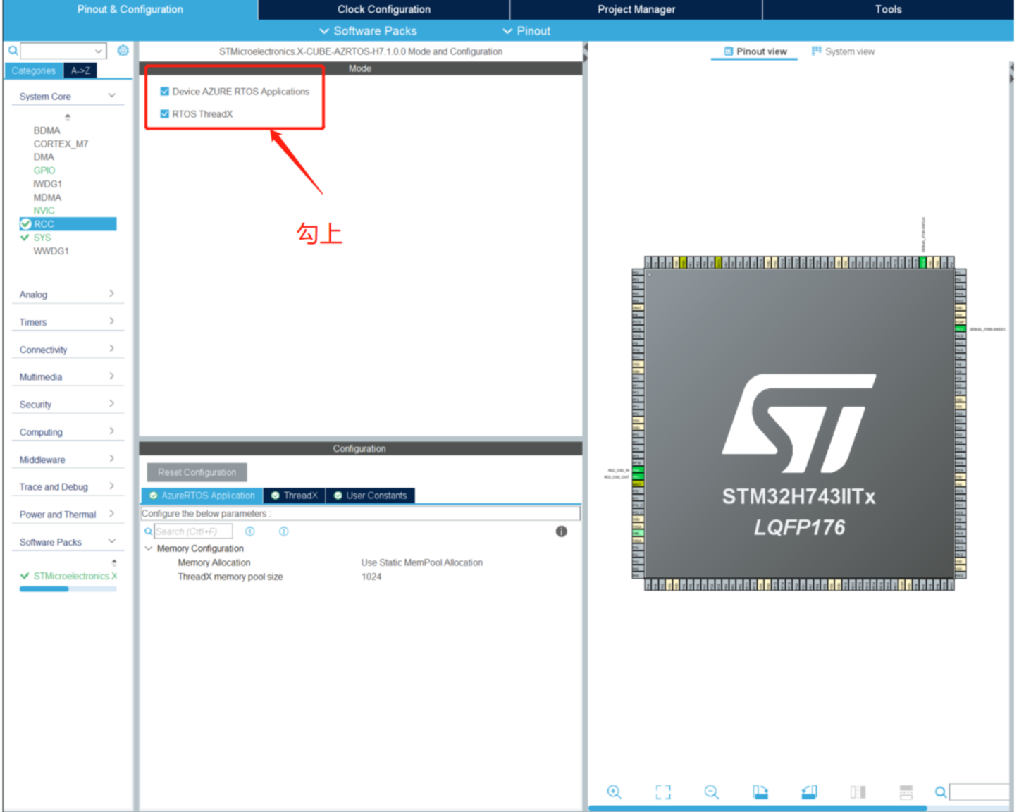Zoom in on the pinout view
Viewport: 1019px width, 812px height.
614,792
